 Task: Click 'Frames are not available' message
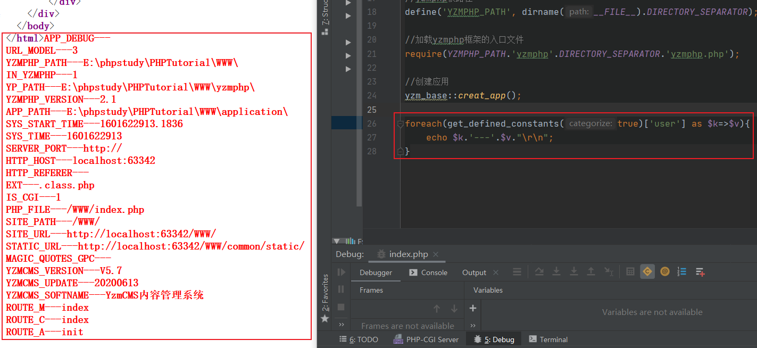pos(407,326)
